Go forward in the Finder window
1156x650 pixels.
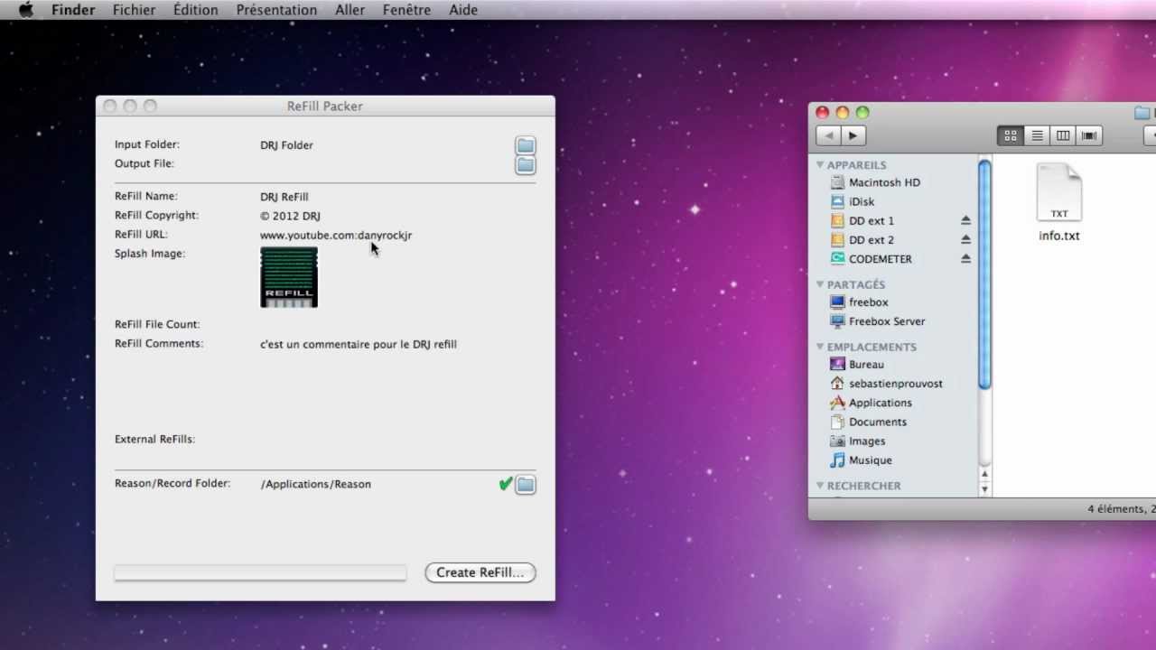click(x=853, y=135)
